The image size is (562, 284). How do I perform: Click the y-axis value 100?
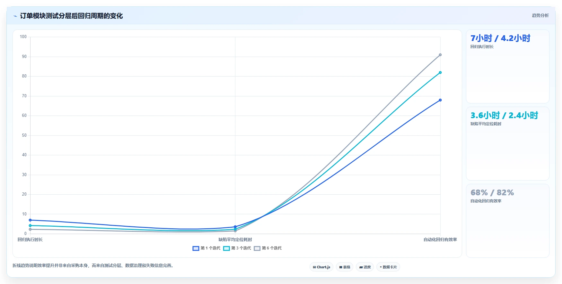[23, 37]
